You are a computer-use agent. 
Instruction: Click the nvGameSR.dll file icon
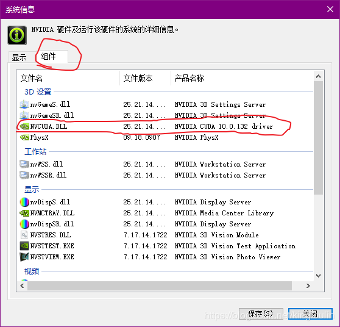(x=24, y=115)
